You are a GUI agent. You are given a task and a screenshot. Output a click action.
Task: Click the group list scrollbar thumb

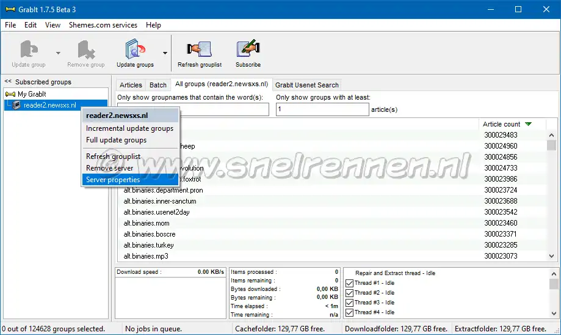[x=551, y=145]
